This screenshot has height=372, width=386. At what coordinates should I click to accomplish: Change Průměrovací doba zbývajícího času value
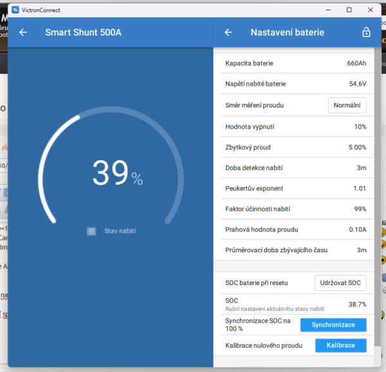(296, 250)
